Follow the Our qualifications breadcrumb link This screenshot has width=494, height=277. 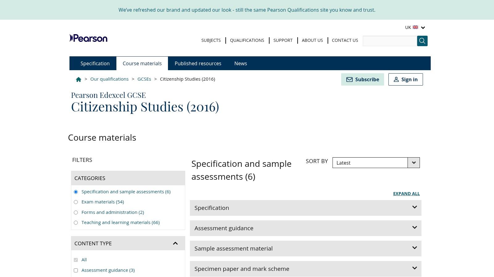[109, 79]
